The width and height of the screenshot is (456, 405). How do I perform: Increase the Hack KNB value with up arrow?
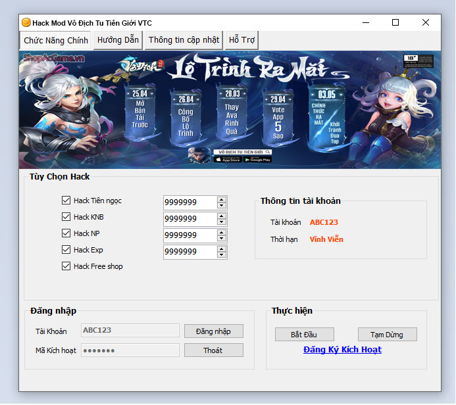pos(222,216)
